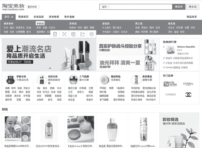Screen dimensions: 202x148
Task: Select the 香氛馆 category heading
Action: 106,23
